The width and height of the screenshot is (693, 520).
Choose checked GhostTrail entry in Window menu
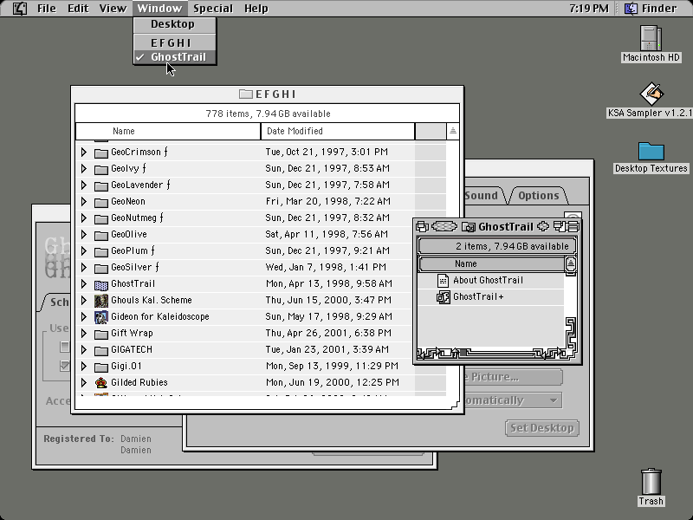[175, 57]
